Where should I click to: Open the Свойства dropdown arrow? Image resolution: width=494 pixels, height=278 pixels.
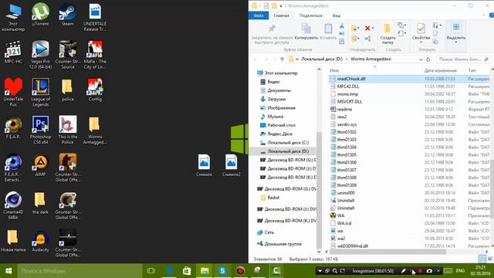pyautogui.click(x=421, y=42)
